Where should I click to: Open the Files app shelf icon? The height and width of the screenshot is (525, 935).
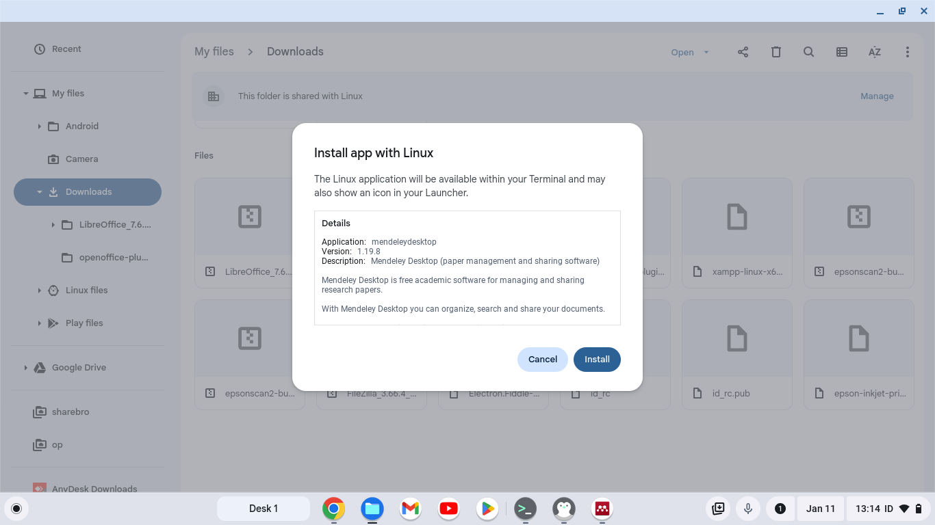click(372, 509)
